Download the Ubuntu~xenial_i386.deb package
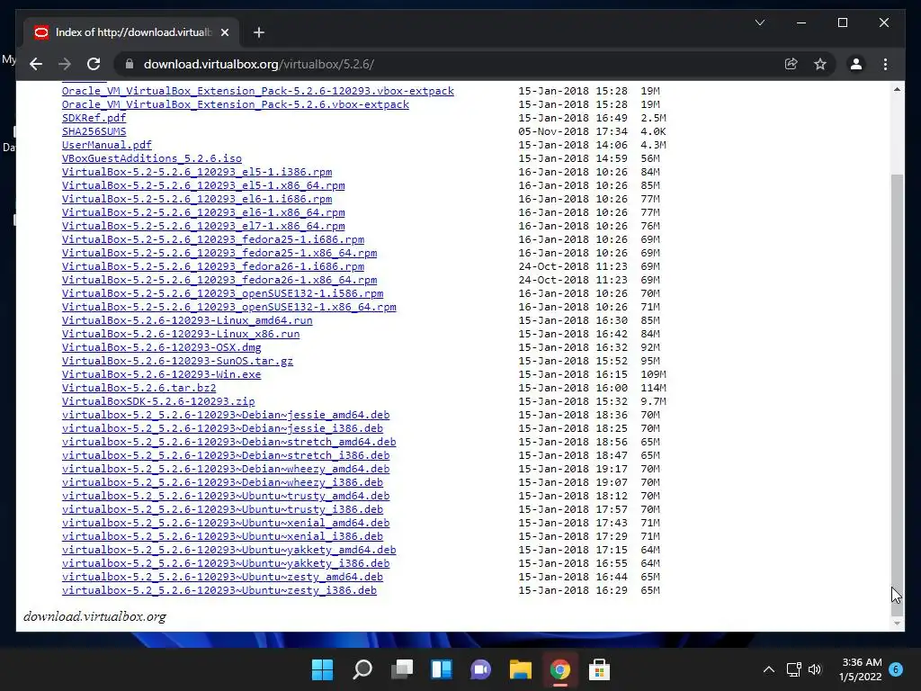Viewport: 921px width, 691px height. click(x=223, y=537)
